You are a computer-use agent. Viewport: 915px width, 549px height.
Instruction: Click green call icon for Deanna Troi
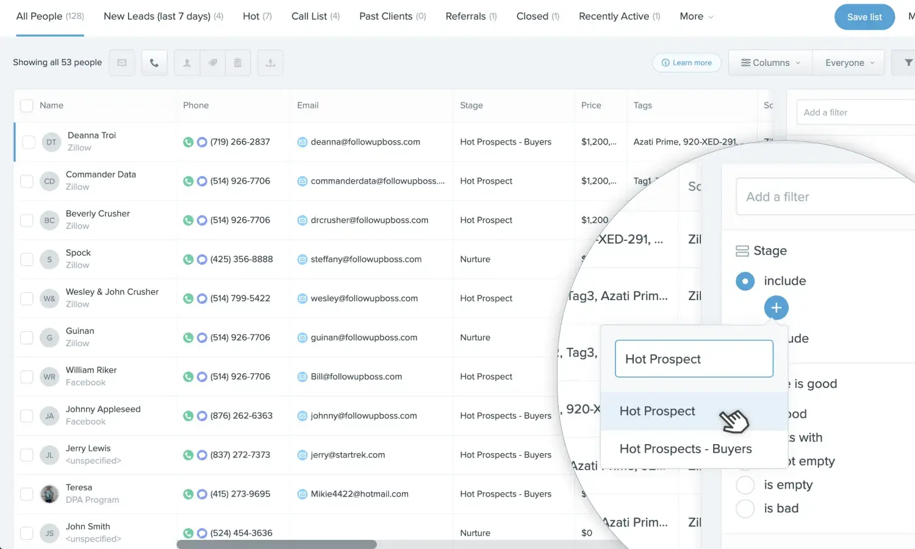tap(188, 142)
